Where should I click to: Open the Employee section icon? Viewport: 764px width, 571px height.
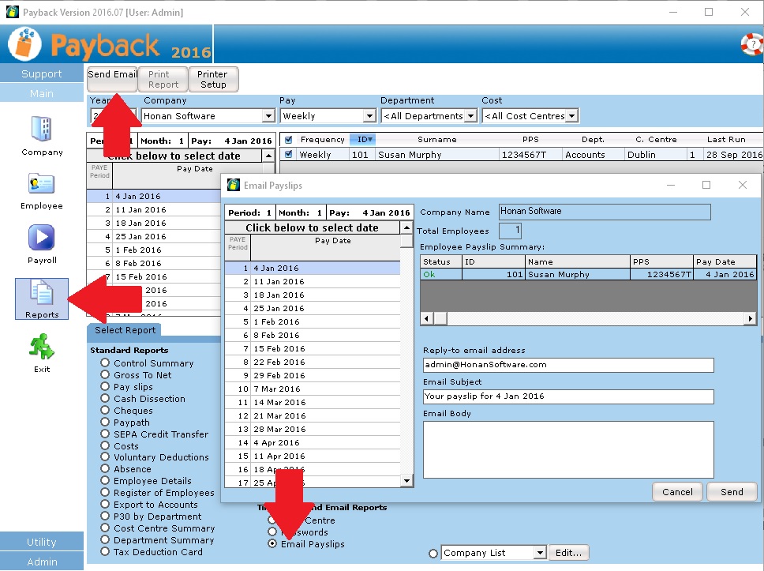click(x=41, y=184)
